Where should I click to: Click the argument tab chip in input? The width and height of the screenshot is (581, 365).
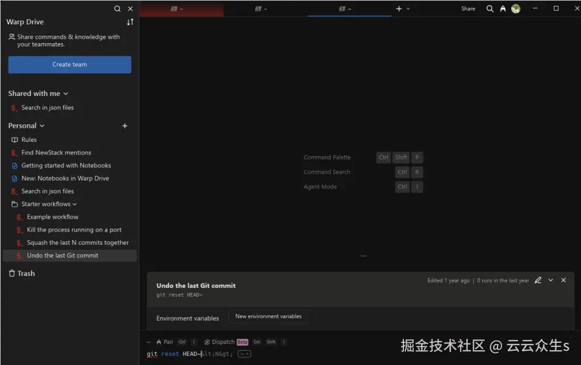(x=244, y=354)
